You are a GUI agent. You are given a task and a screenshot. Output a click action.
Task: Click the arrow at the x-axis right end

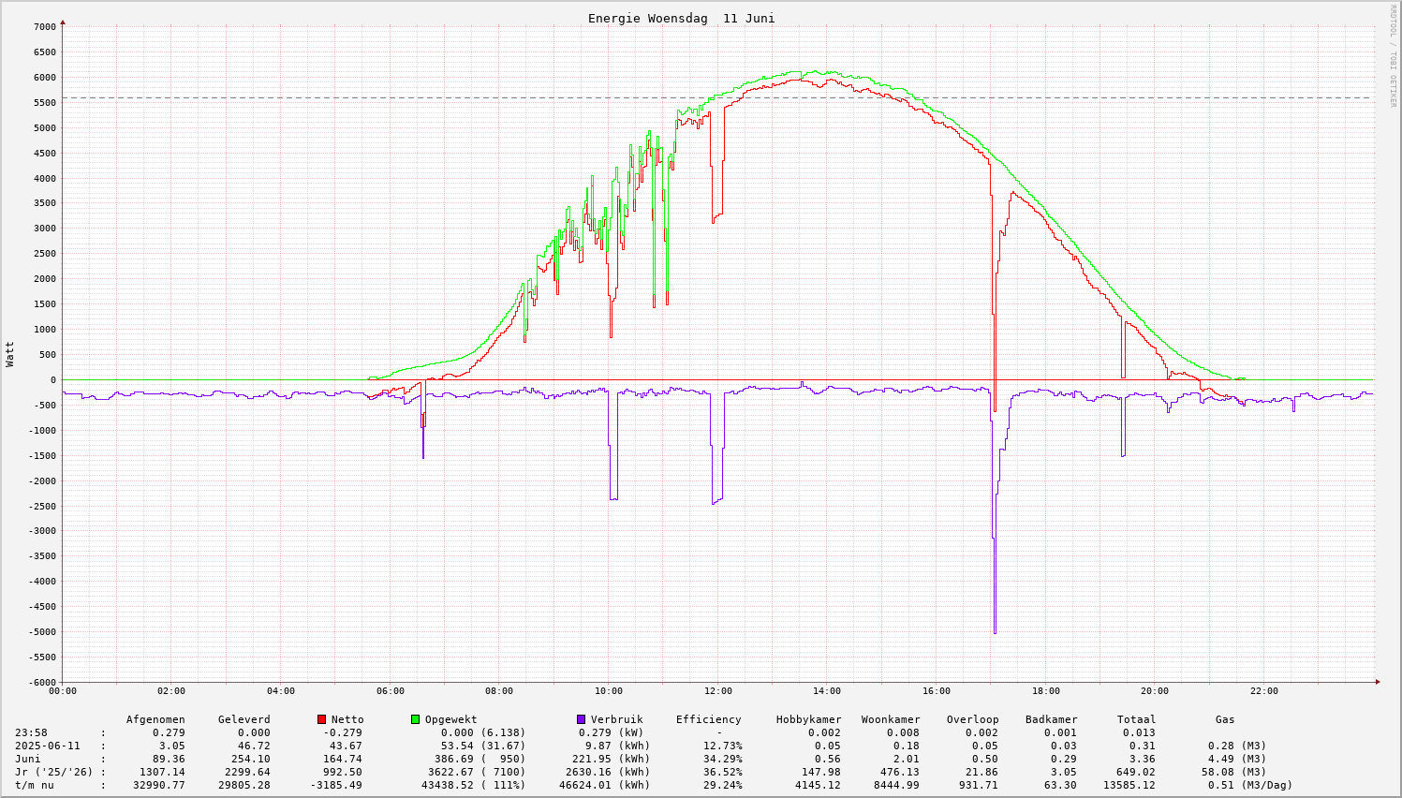point(1378,682)
